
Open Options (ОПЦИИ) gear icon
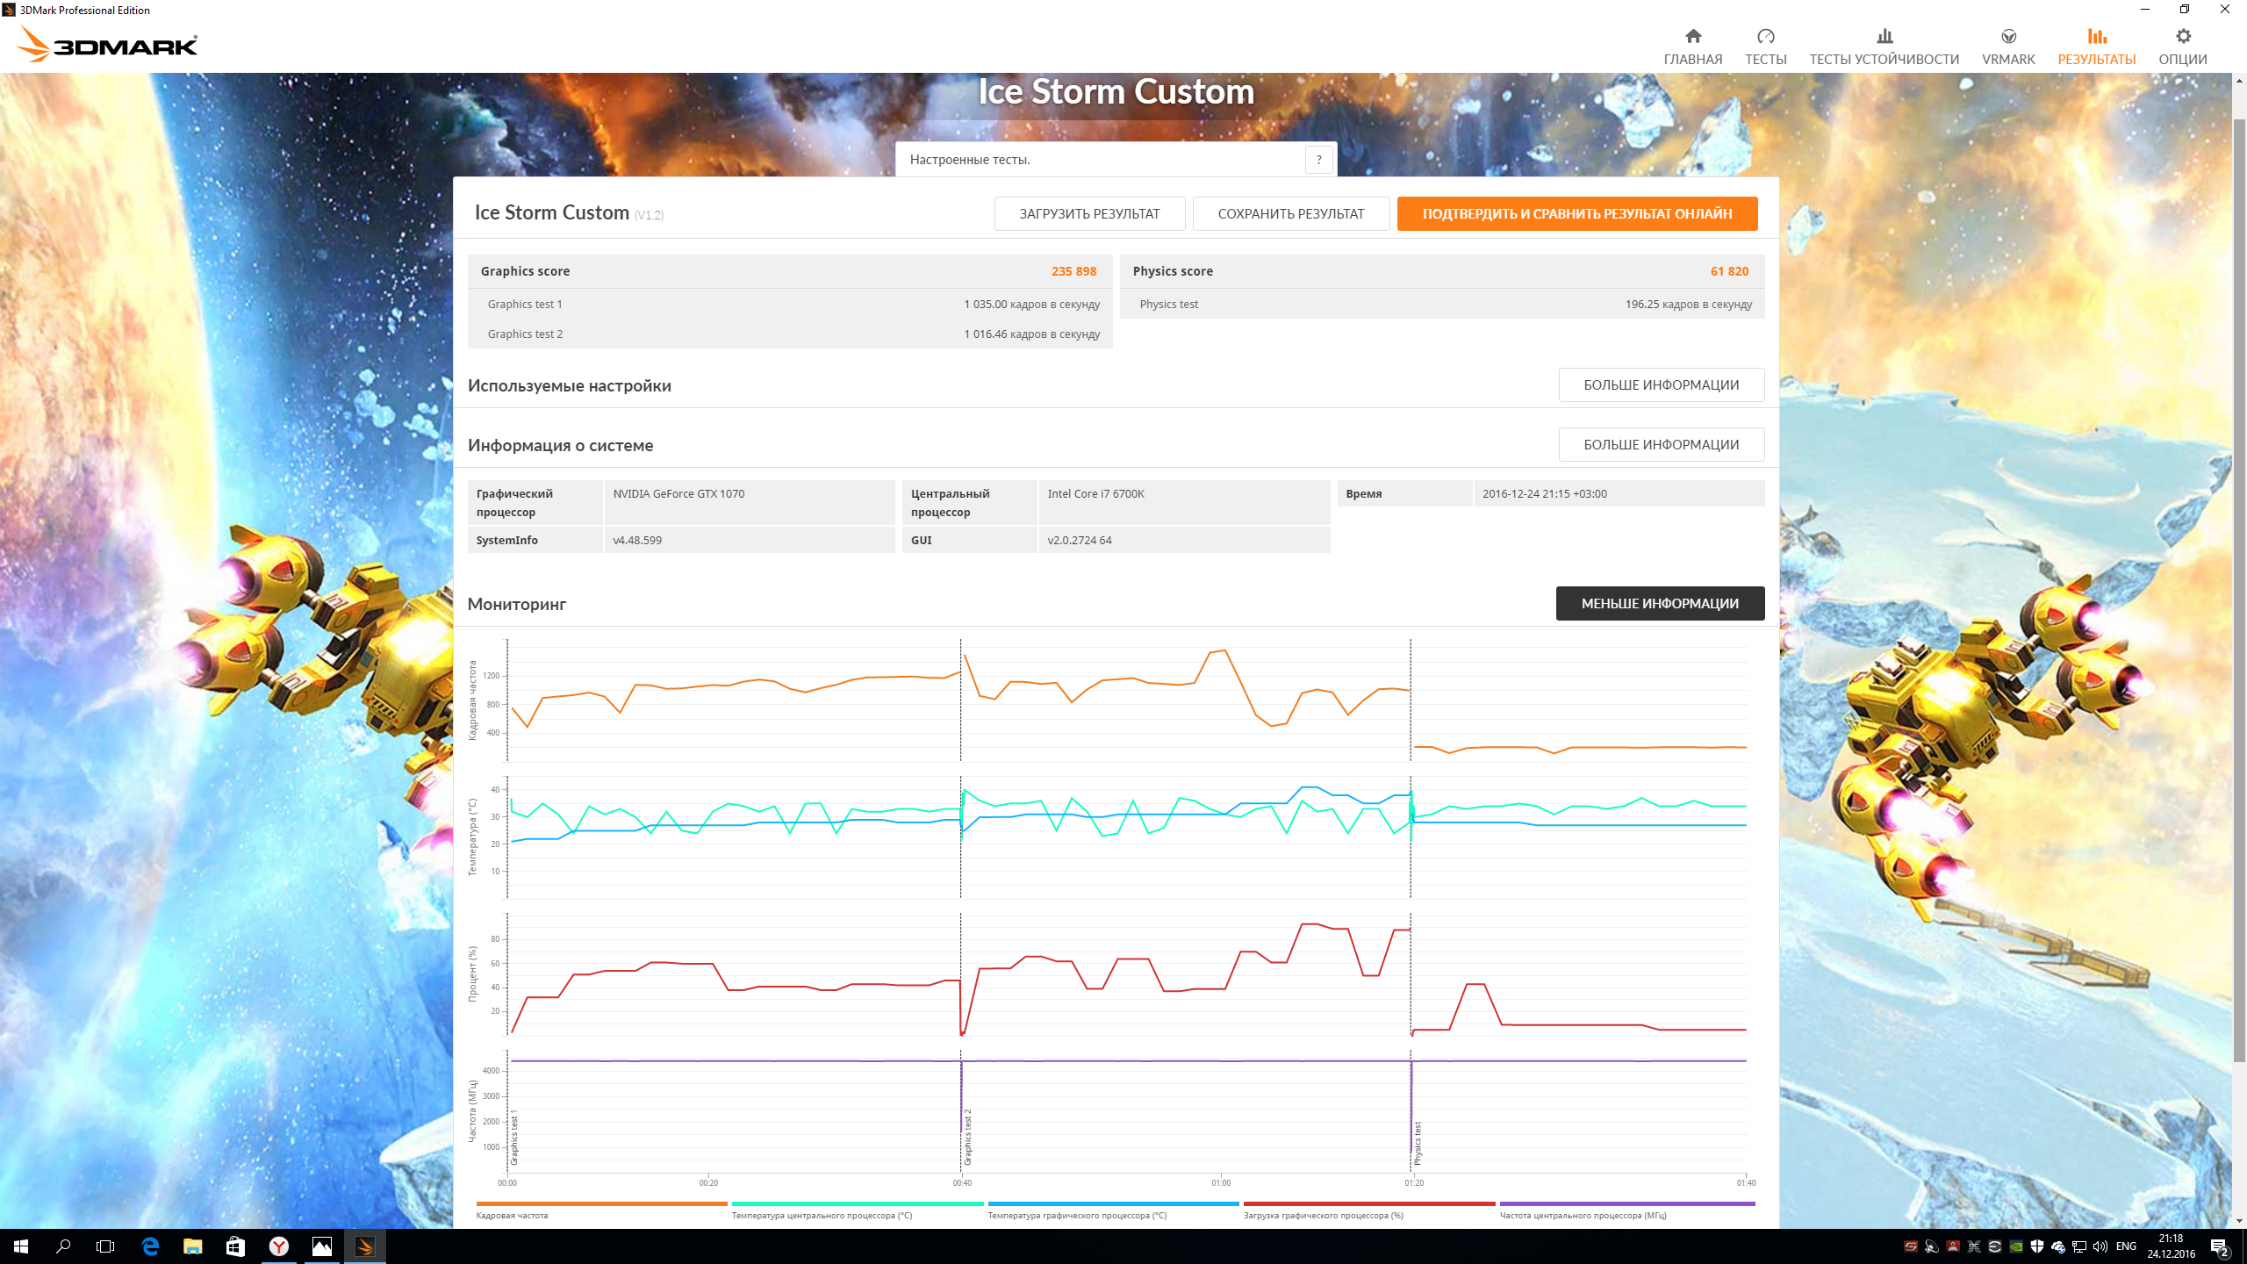click(2182, 37)
